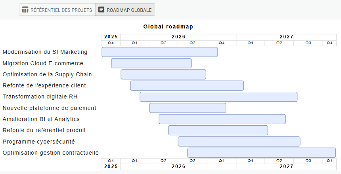Click the Programme cybersécurité row label

coord(38,141)
